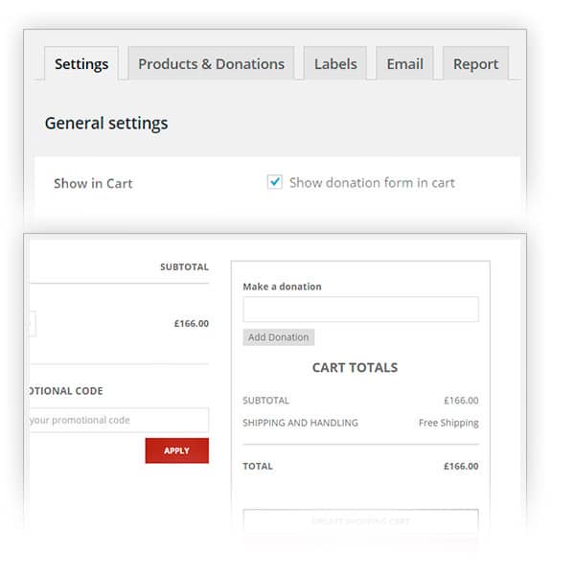Focus the Make a donation amount field
The height and width of the screenshot is (576, 575).
pos(360,310)
